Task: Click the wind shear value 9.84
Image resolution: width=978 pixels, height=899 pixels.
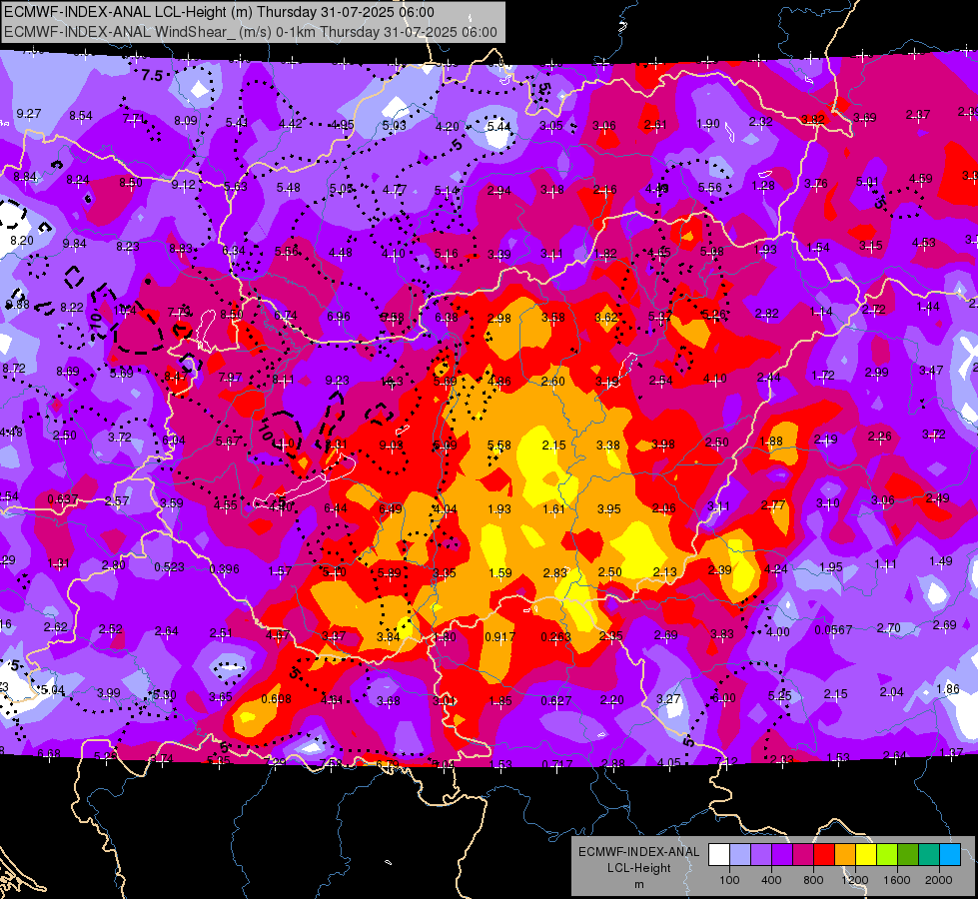Action: click(74, 244)
